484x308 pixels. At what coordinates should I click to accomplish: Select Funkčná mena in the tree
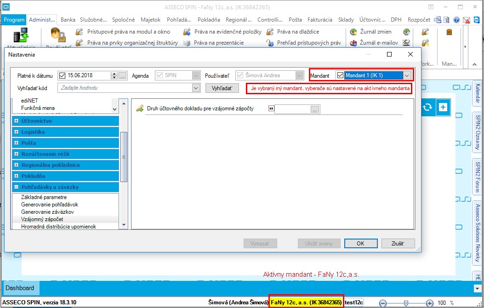coord(38,108)
